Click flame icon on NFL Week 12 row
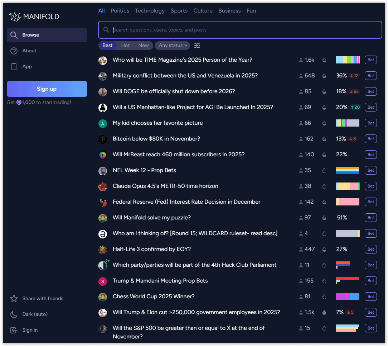This screenshot has height=346, width=388. (x=324, y=171)
